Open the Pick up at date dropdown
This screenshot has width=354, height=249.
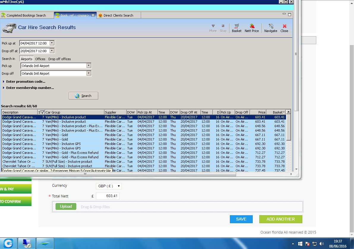pos(52,43)
